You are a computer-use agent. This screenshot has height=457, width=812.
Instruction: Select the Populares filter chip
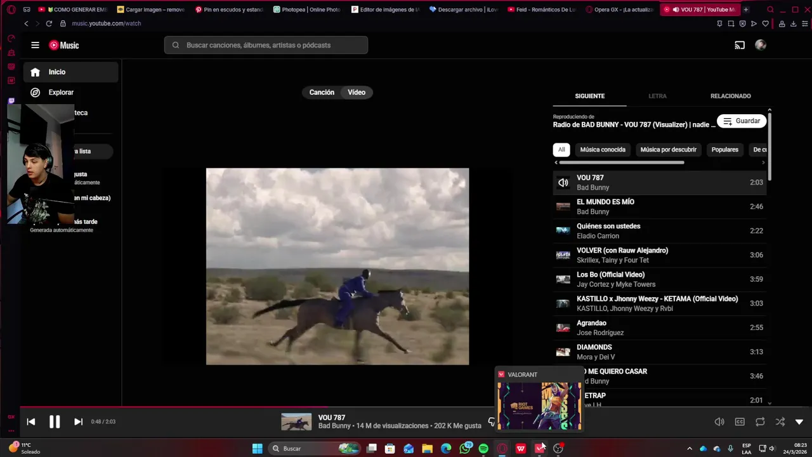point(725,150)
